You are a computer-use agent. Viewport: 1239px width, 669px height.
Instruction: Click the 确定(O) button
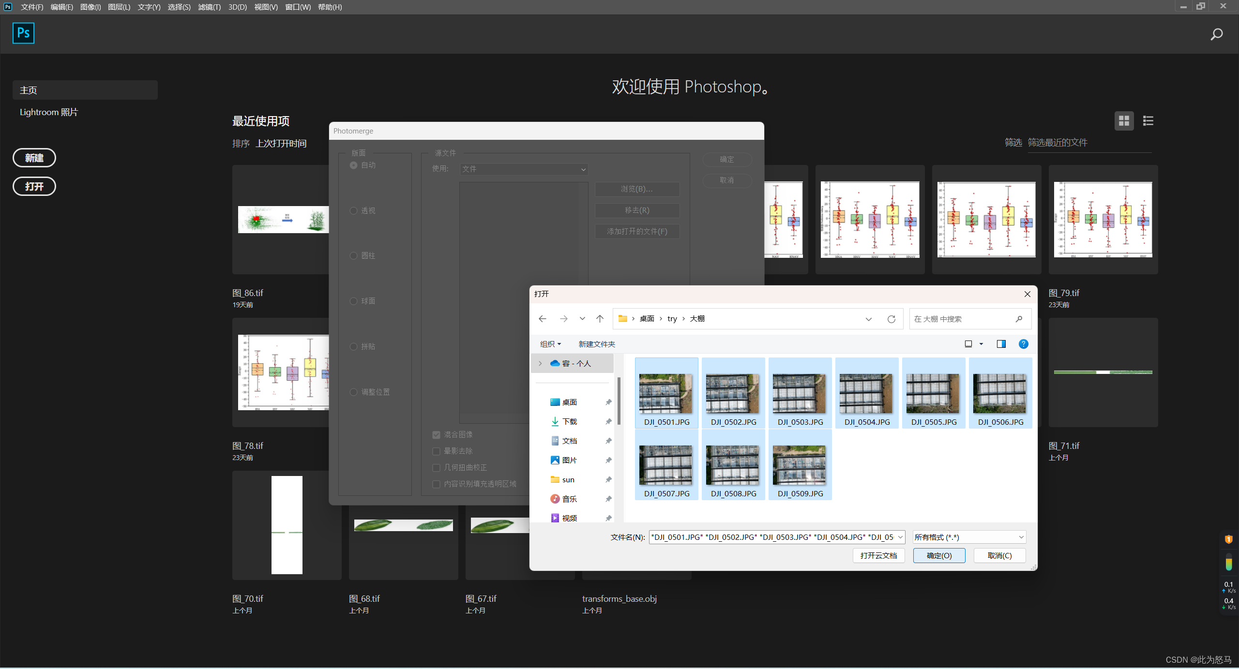[x=939, y=555]
